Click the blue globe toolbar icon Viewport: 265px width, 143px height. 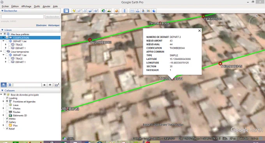(154, 11)
